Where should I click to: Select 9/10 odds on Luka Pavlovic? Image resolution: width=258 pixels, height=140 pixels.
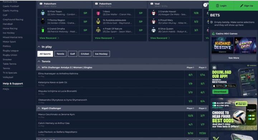coord(190,133)
